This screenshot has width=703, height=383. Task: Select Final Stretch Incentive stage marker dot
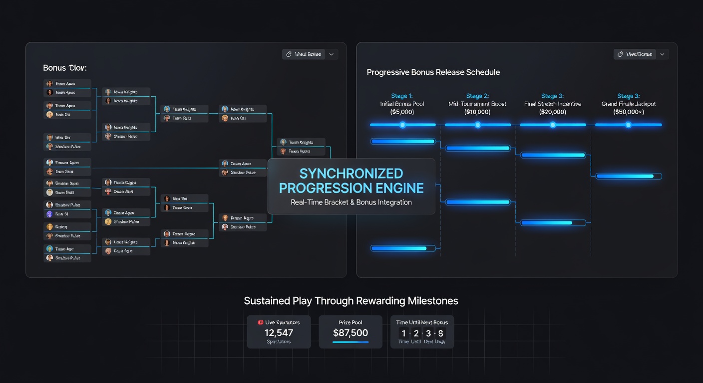click(553, 125)
